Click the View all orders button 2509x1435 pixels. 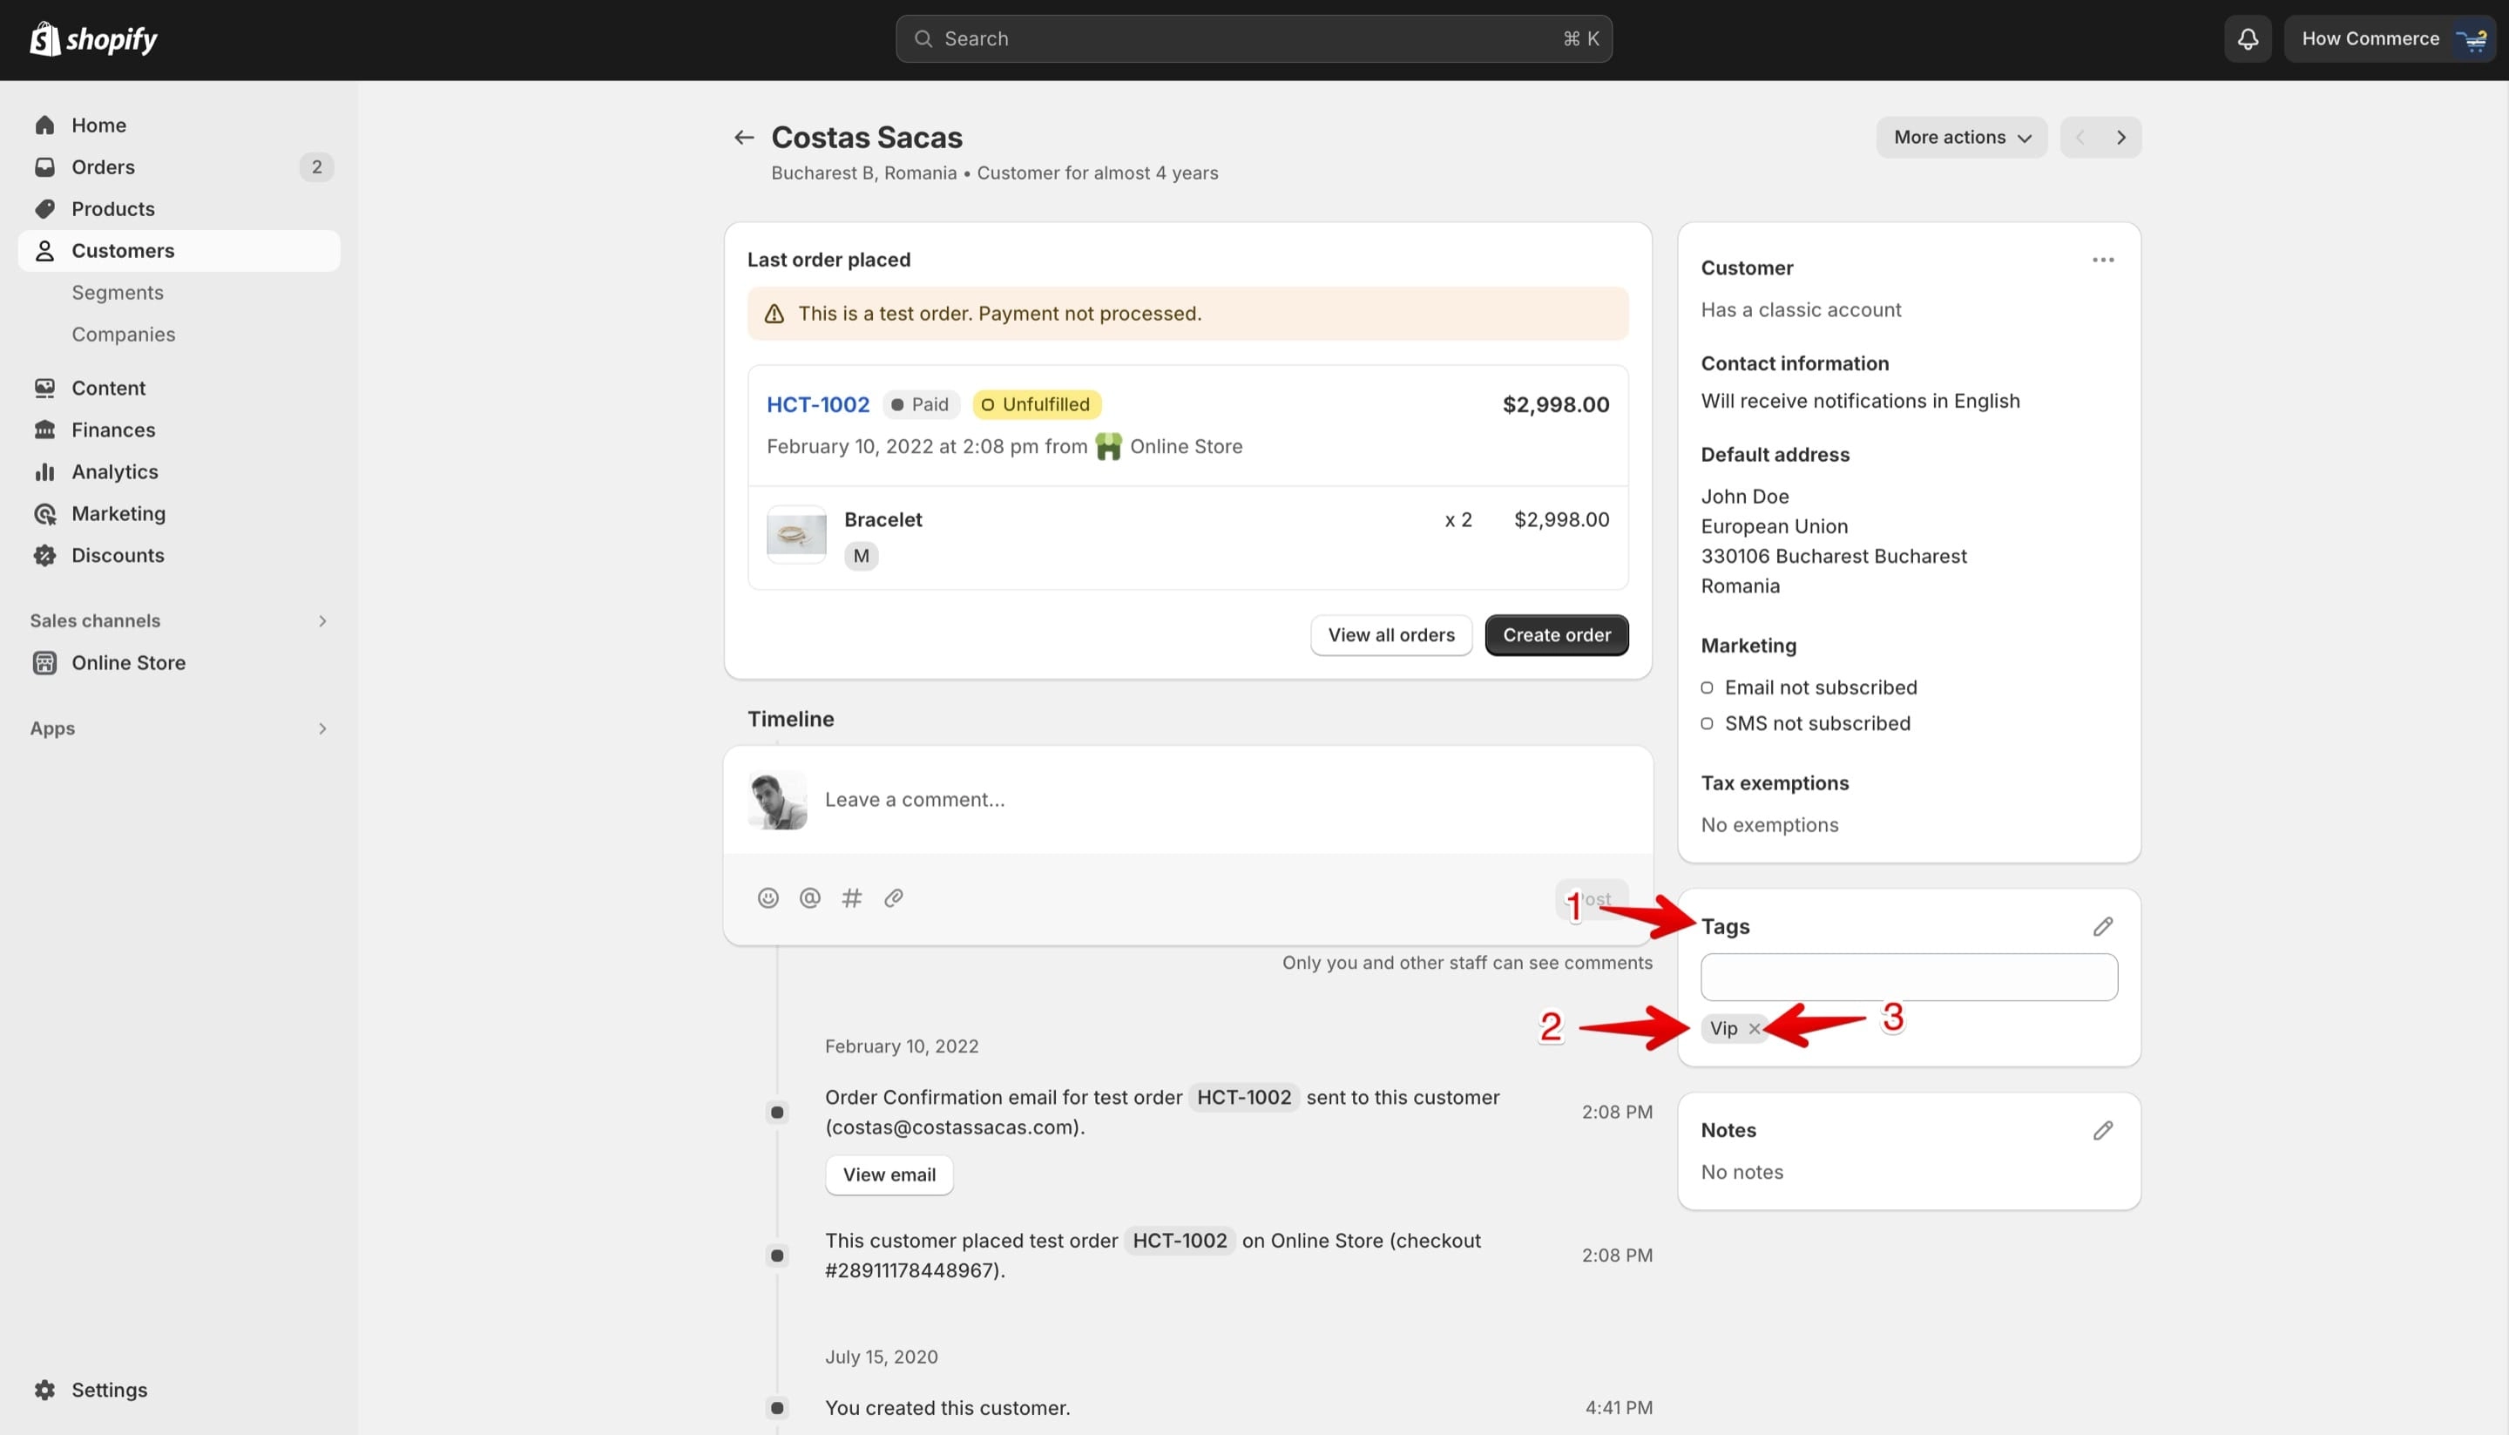click(1390, 636)
